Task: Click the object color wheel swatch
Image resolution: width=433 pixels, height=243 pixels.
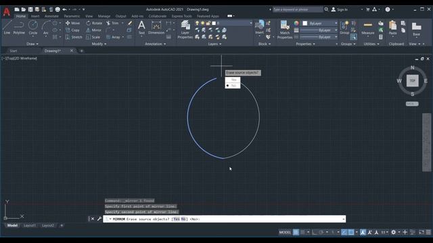Action: tap(296, 23)
